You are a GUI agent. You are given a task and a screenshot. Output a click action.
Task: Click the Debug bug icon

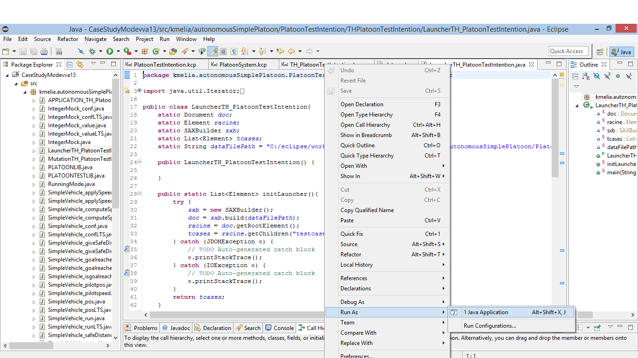[x=92, y=51]
